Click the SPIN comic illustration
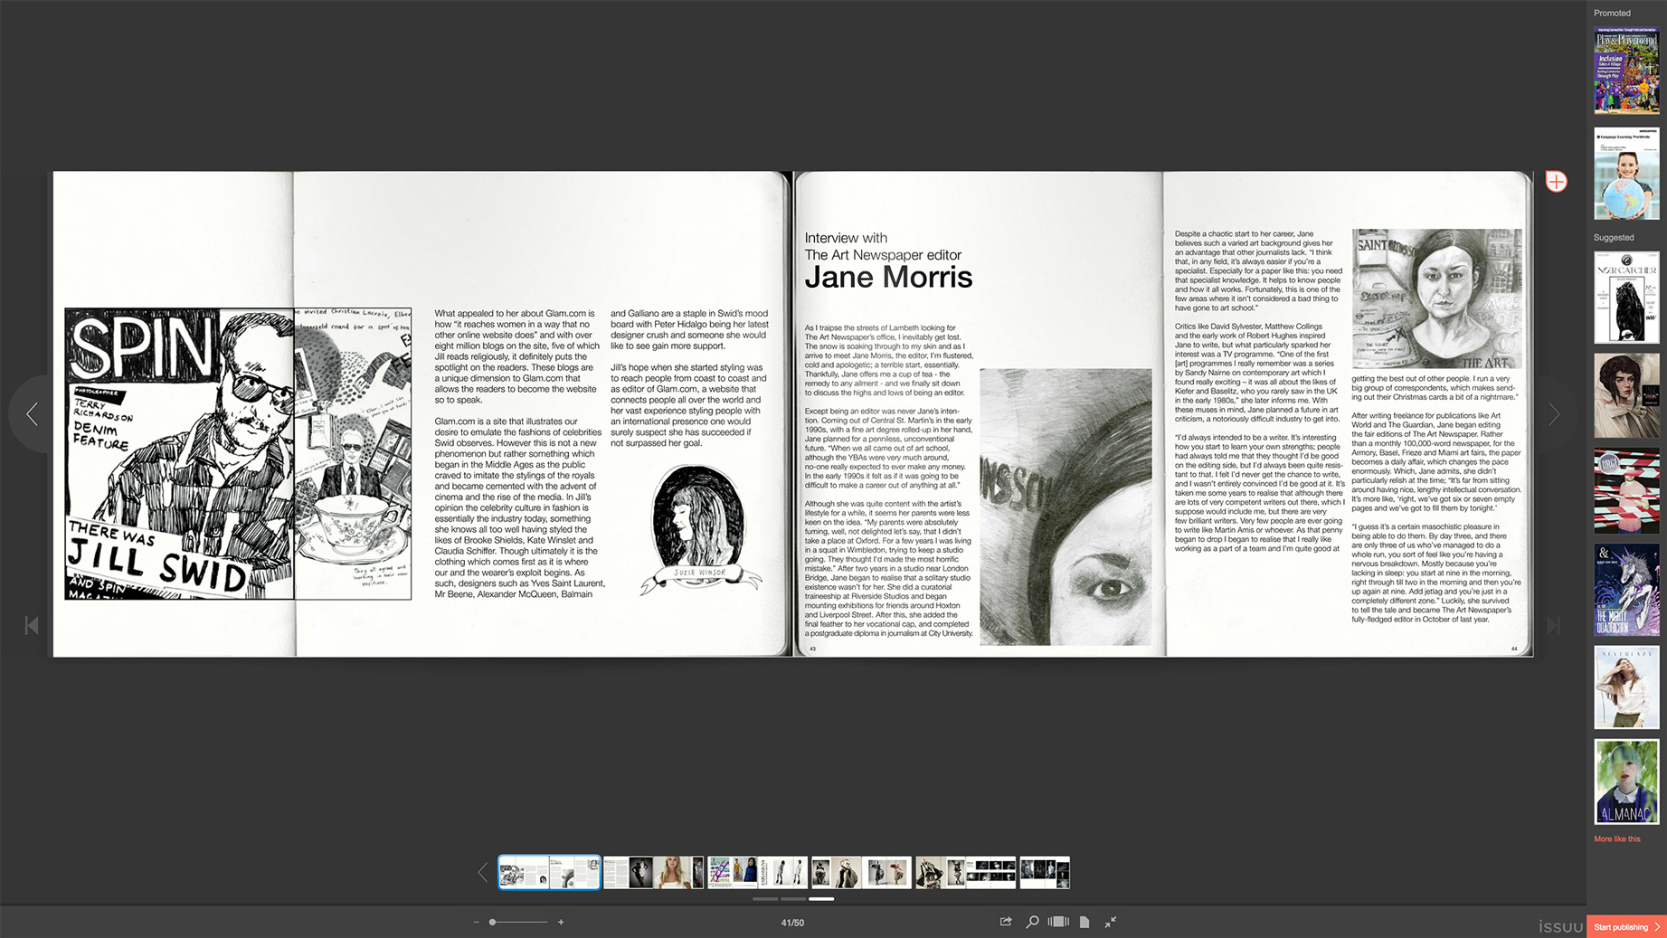 pos(238,453)
